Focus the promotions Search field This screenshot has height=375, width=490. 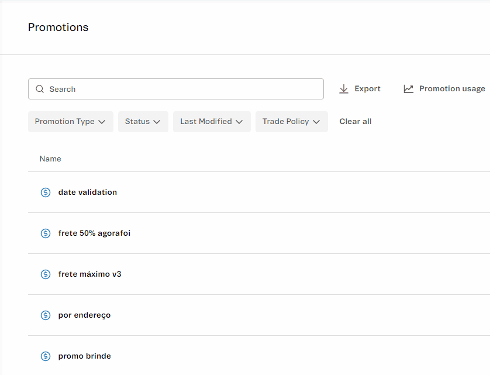(181, 89)
